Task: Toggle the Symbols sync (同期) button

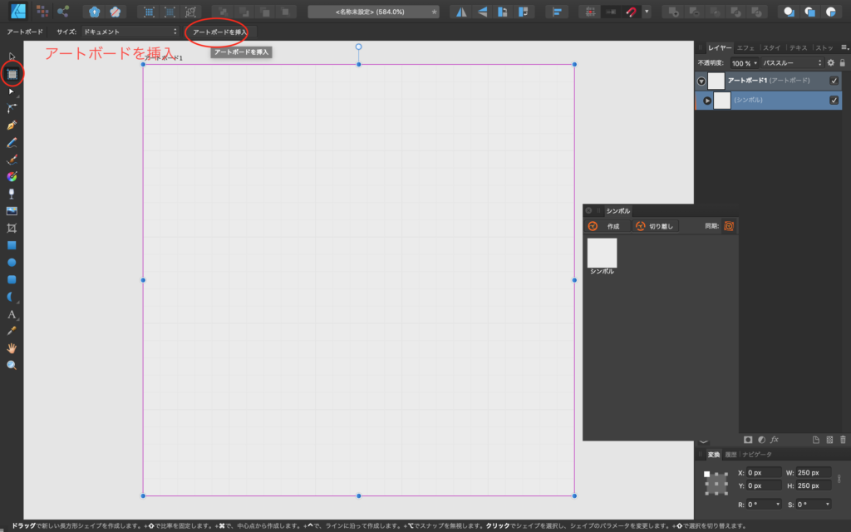Action: click(729, 226)
